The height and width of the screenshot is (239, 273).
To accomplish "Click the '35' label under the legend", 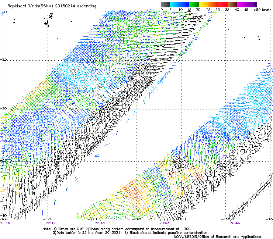I will click(227, 10).
